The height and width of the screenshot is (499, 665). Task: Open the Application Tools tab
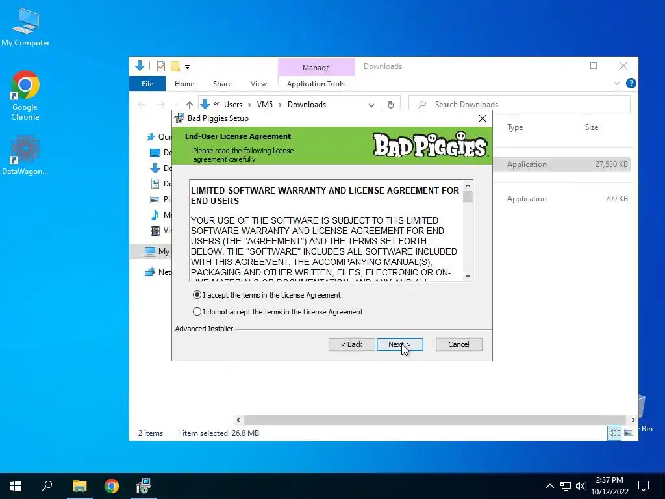coord(316,84)
